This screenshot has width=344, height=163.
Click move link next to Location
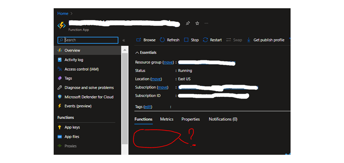coord(156,79)
